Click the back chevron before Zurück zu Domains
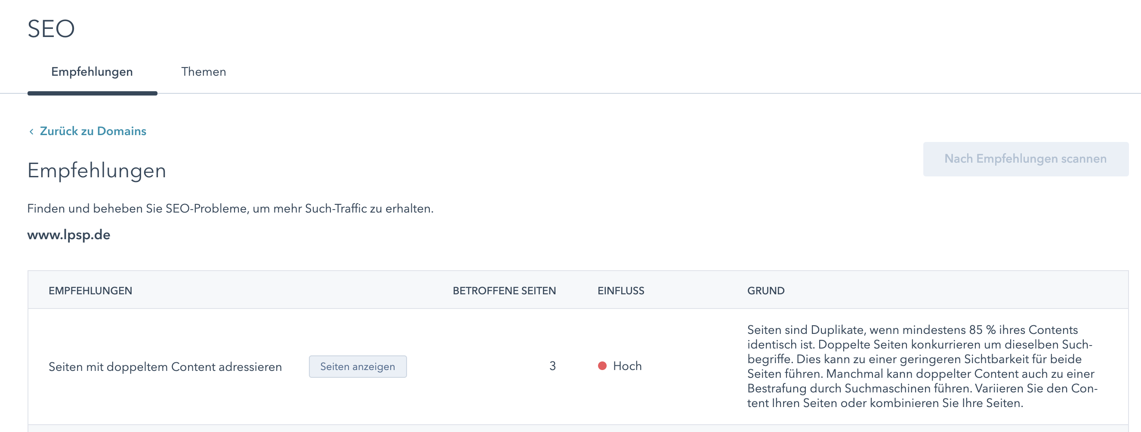This screenshot has width=1141, height=432. click(31, 132)
